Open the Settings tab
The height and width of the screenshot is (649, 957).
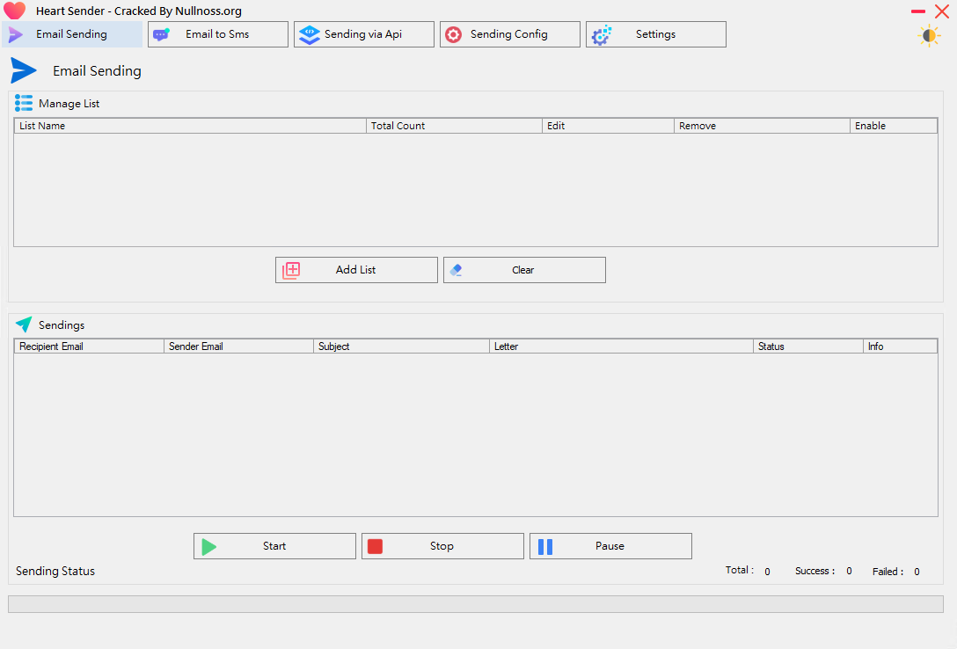coord(655,34)
